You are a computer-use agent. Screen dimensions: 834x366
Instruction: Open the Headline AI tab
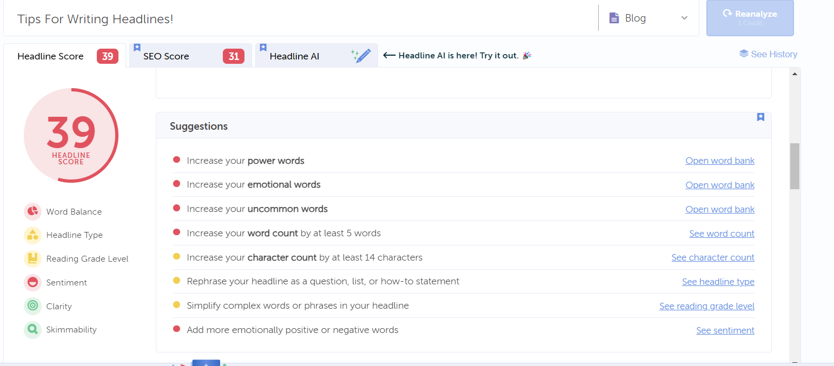(295, 56)
